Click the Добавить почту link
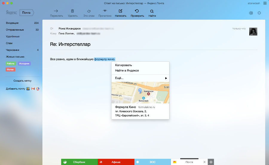 (x=16, y=89)
